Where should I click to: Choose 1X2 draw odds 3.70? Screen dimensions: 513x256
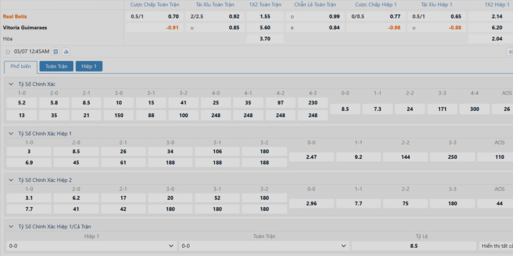265,39
